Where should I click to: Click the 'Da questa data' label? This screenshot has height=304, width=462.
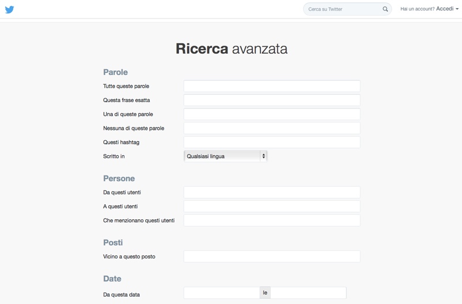pos(121,295)
